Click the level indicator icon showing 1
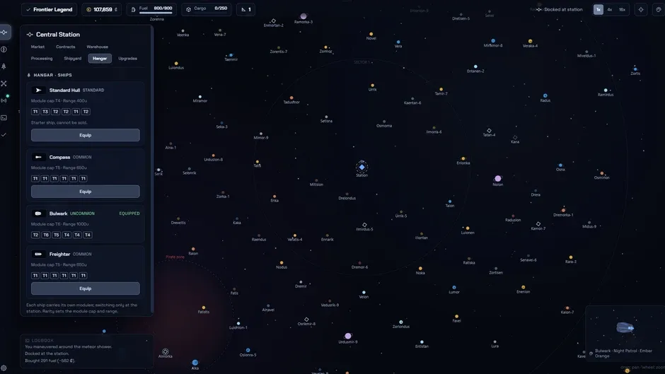Viewport: 665px width, 374px height. pos(243,9)
